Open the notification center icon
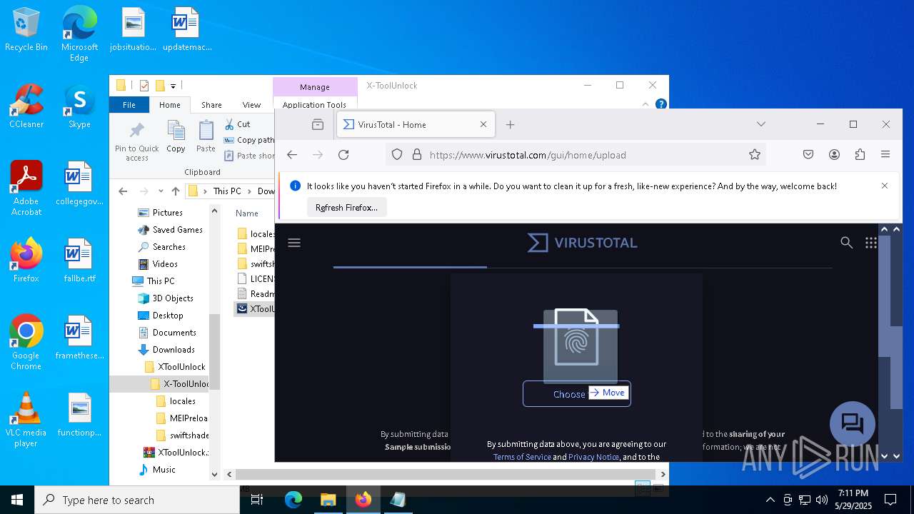Viewport: 914px width, 514px height. (x=890, y=500)
